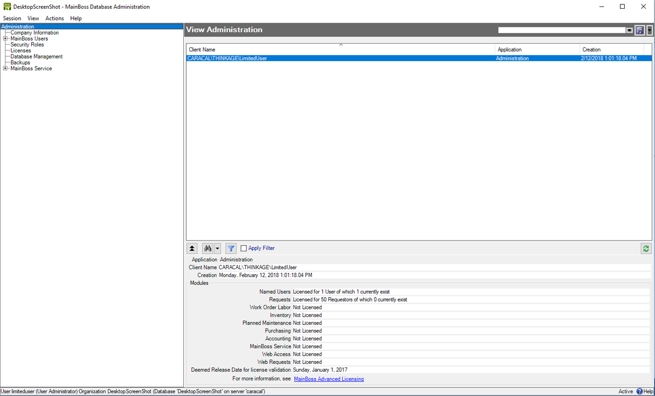Sort by the Application column header
This screenshot has width=655, height=396.
click(x=538, y=50)
